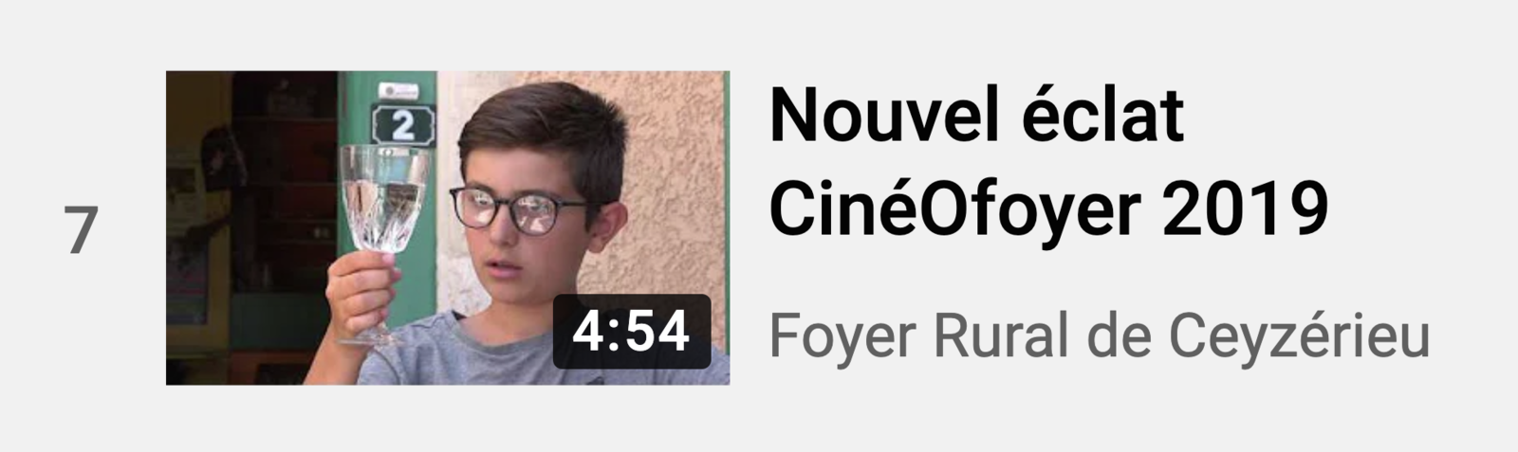The height and width of the screenshot is (452, 1518).
Task: Click the hand holding the glass
Action: coord(362,287)
